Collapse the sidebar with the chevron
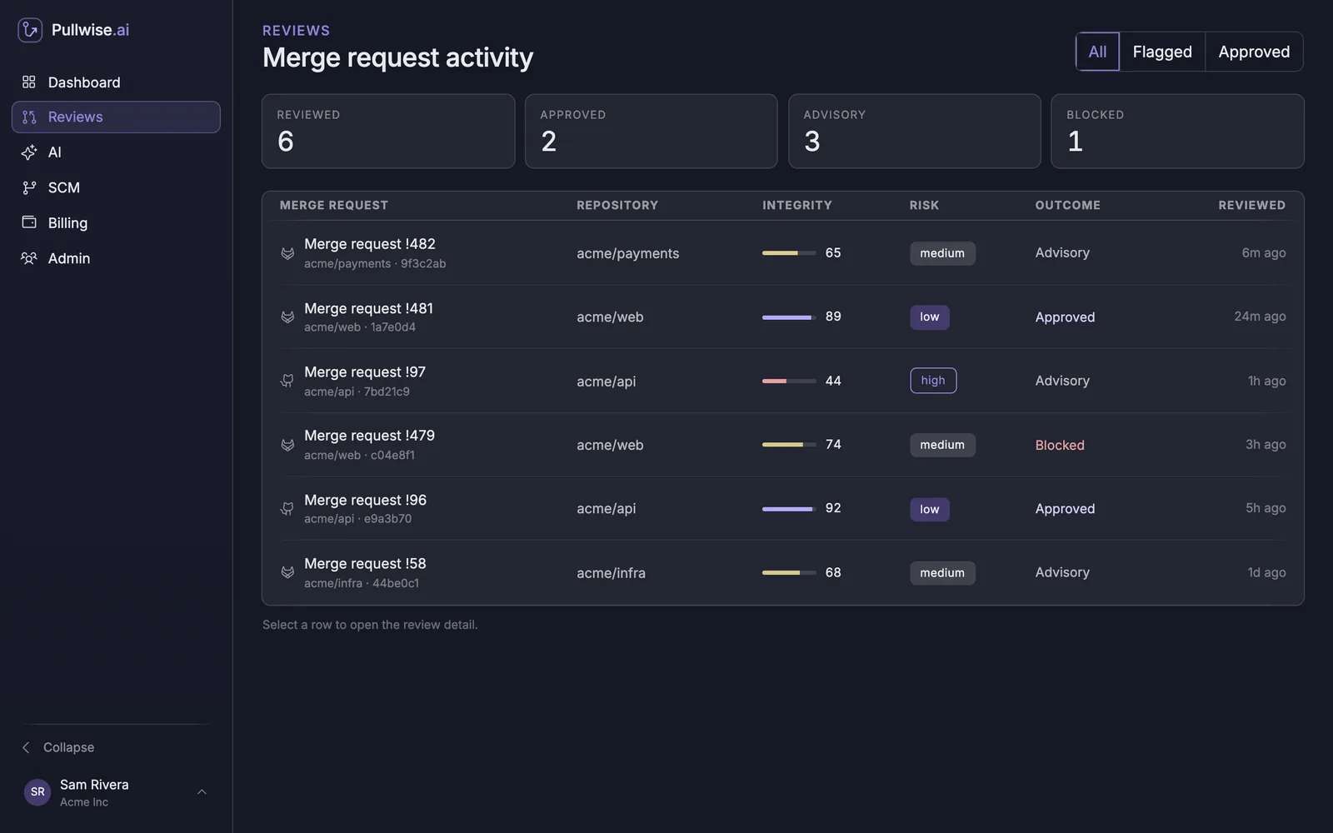Viewport: 1333px width, 833px height. point(26,747)
